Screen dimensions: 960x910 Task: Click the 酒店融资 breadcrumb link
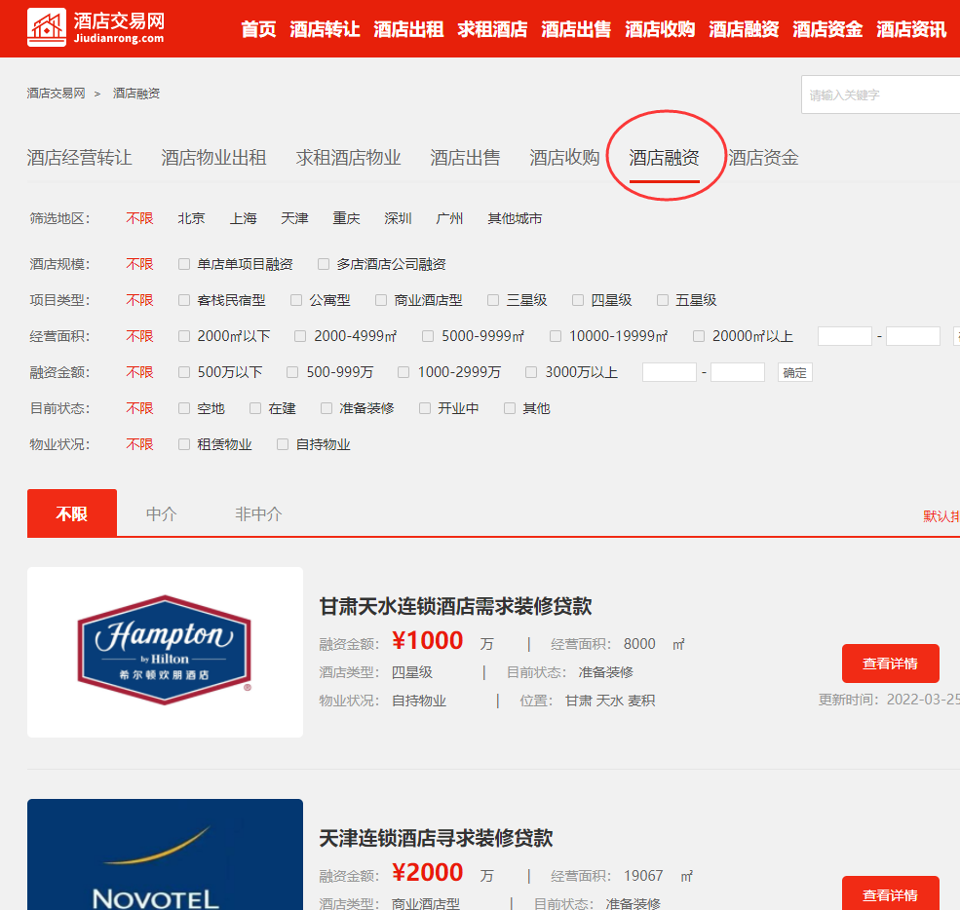coord(135,93)
